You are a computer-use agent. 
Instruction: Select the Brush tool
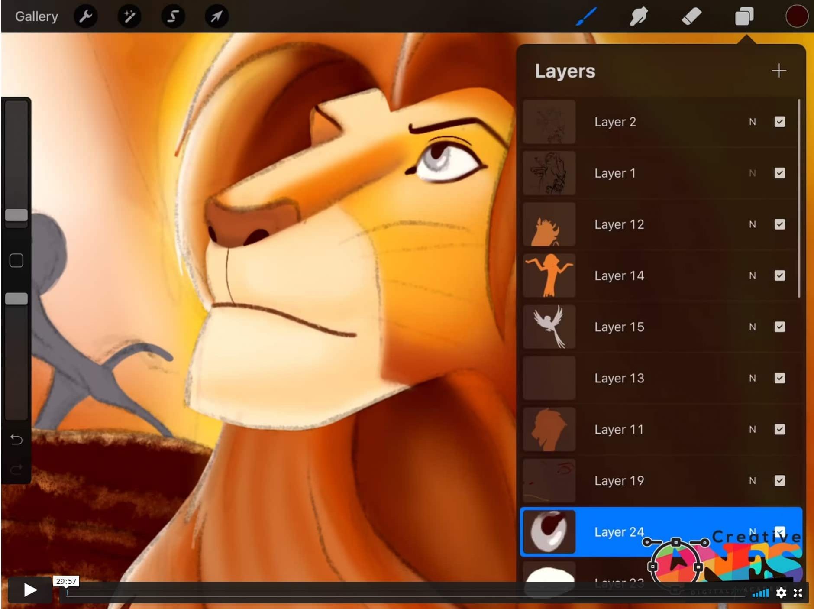click(587, 17)
